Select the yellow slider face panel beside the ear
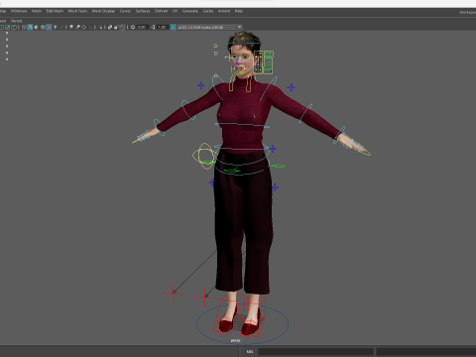The height and width of the screenshot is (357, 476). 258,62
